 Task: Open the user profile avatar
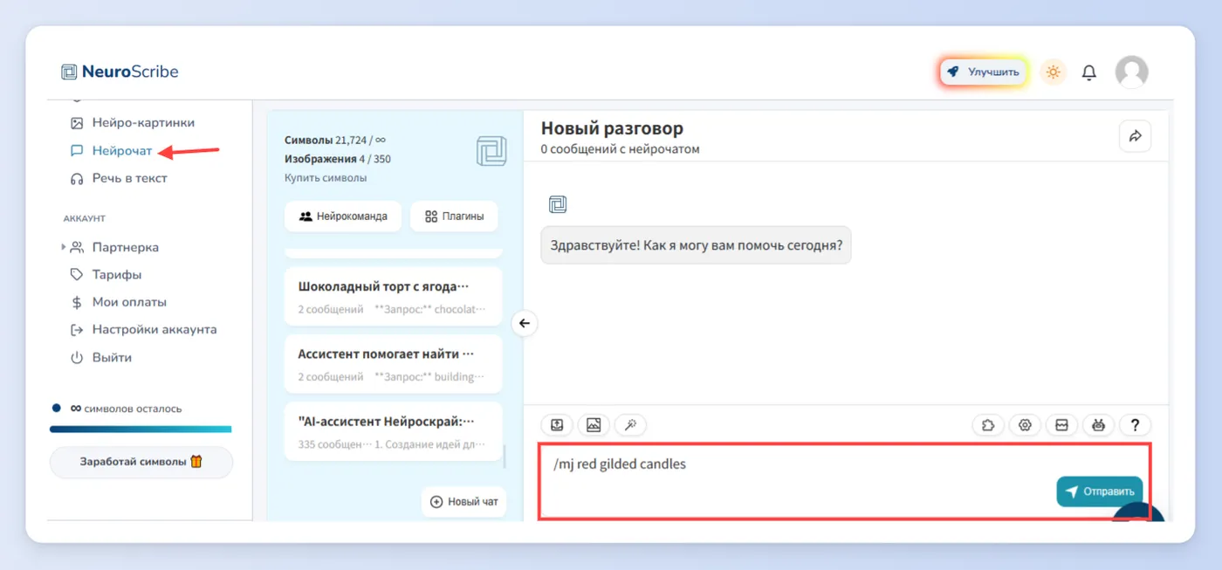(x=1132, y=72)
